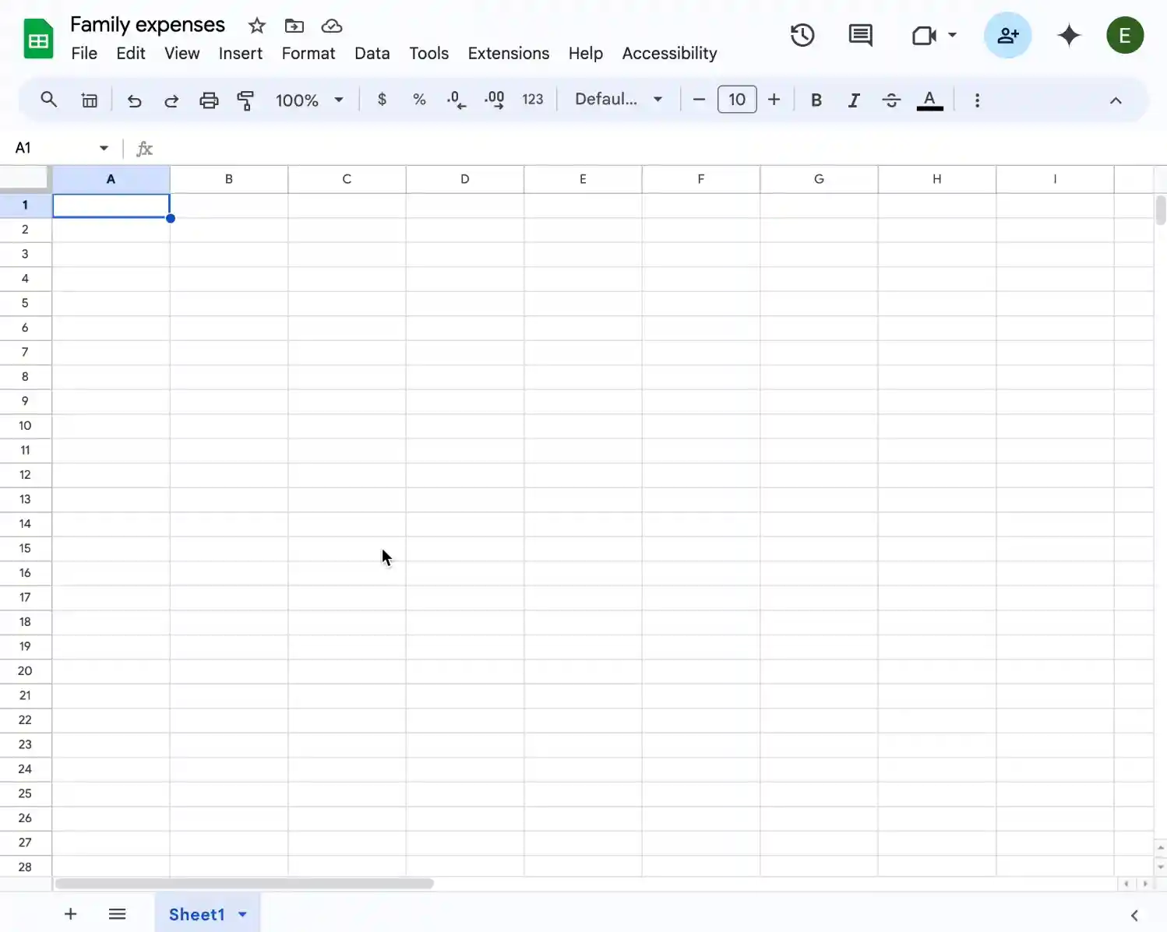Click the paint format tool
The image size is (1167, 932).
coord(245,100)
